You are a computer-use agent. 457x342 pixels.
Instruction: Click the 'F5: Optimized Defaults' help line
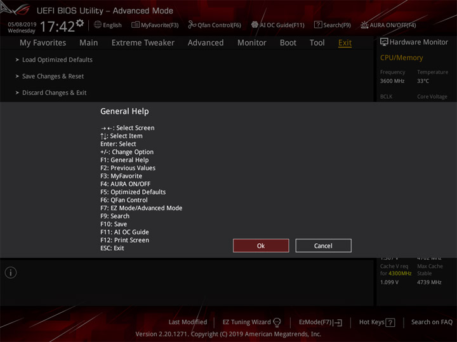[x=133, y=193]
